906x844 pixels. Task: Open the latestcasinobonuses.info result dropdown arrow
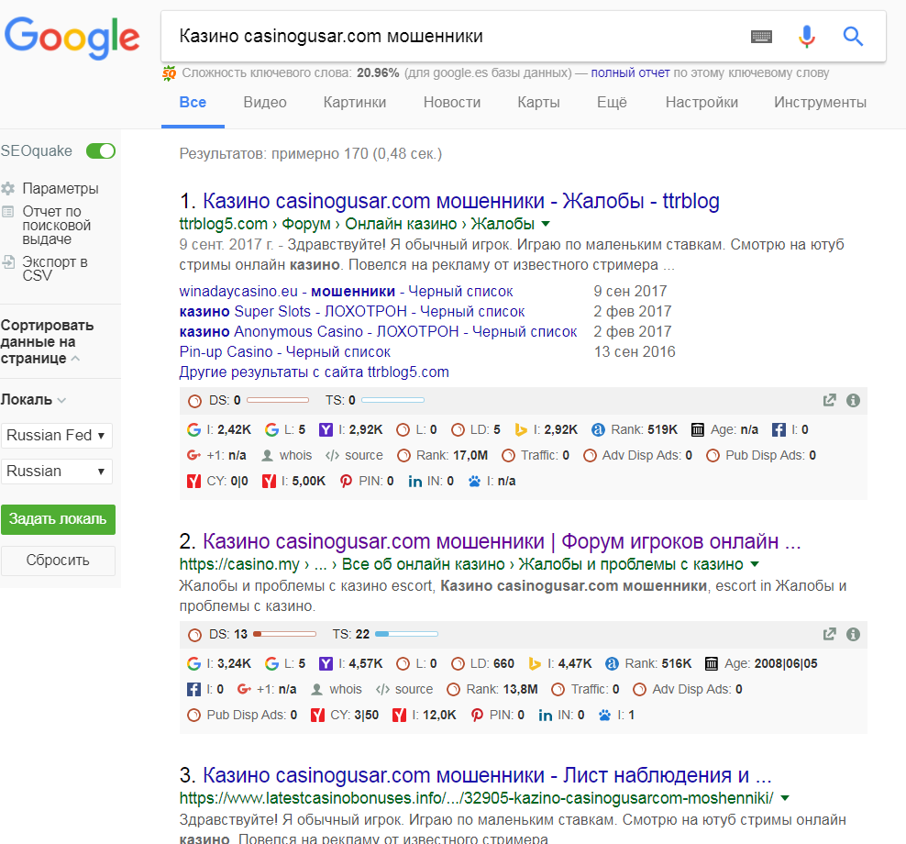785,798
